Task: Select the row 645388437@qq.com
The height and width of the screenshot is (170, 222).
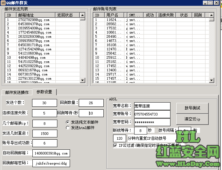Action: pyautogui.click(x=42, y=24)
